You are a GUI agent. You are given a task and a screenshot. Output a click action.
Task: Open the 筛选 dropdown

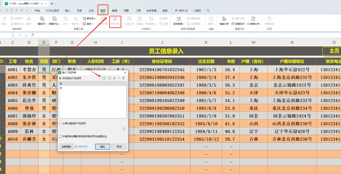tap(4, 24)
